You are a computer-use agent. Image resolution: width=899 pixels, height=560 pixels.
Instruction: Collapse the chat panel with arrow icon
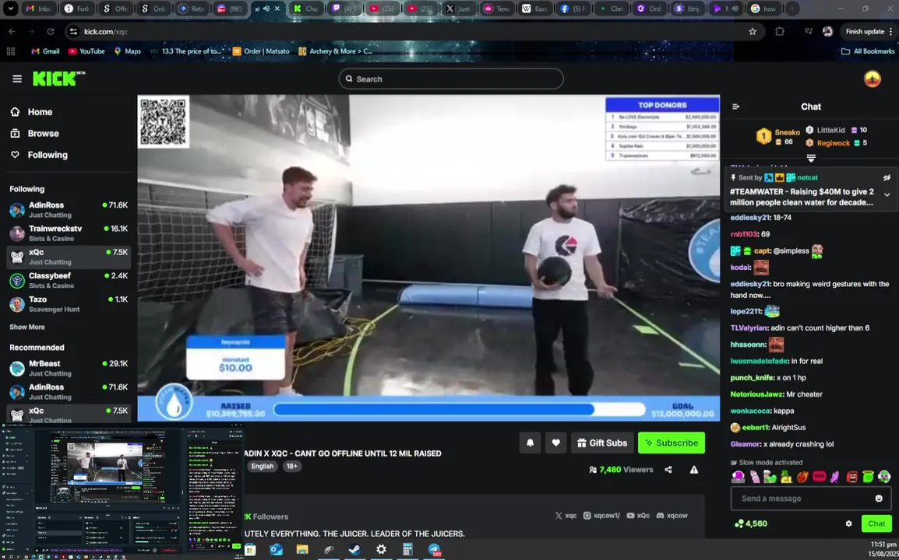(x=736, y=107)
